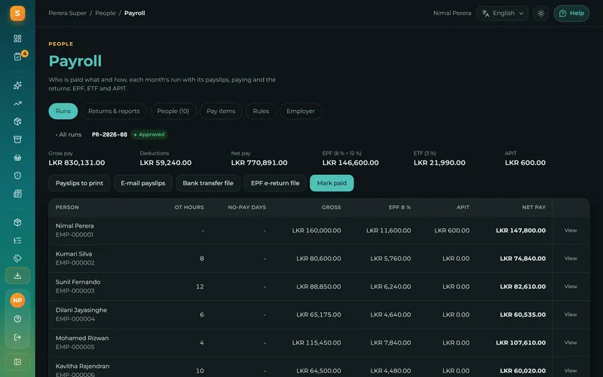Click Payslips to print button
603x377 pixels.
tap(79, 183)
